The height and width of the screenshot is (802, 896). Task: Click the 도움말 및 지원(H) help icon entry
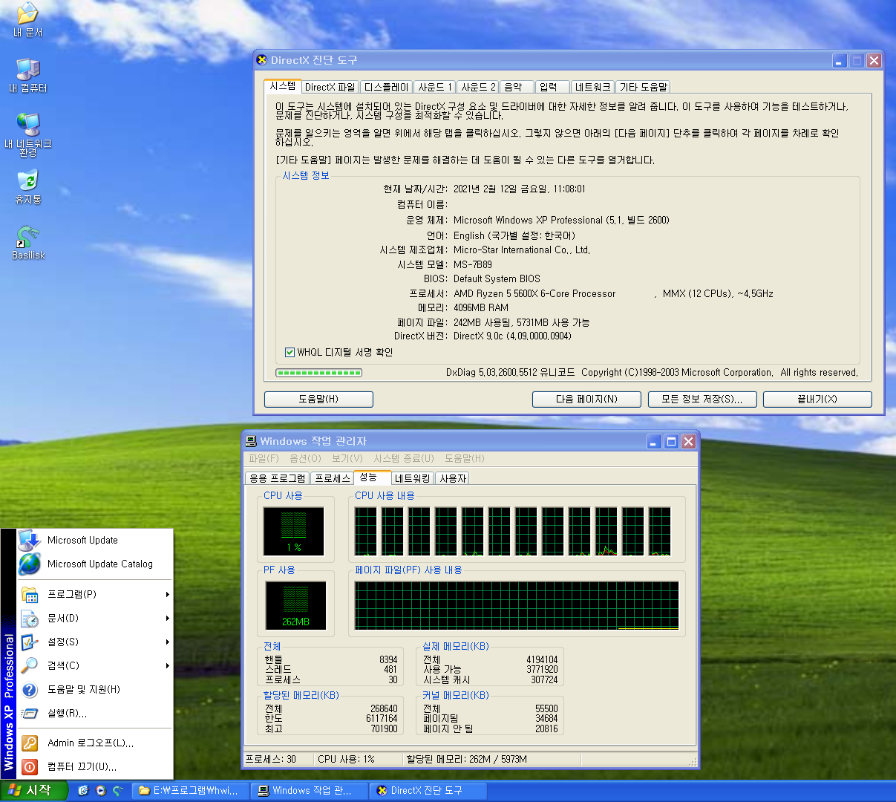[95, 689]
